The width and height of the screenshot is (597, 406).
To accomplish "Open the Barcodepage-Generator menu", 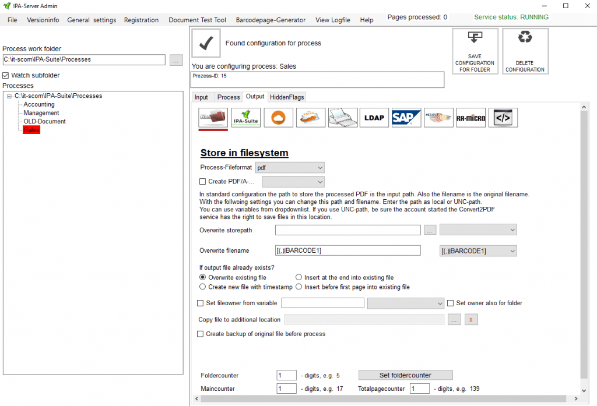I will 271,20.
